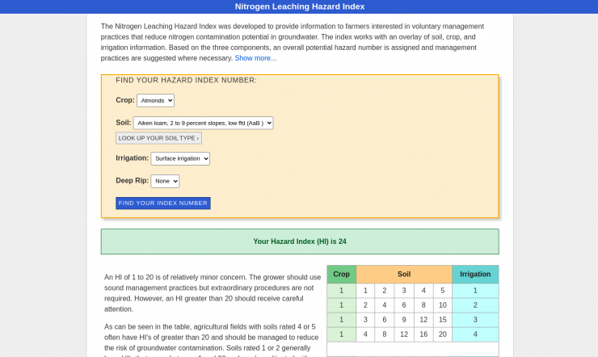
Task: Click the 'Deep Rip:' field label
Action: tap(131, 181)
